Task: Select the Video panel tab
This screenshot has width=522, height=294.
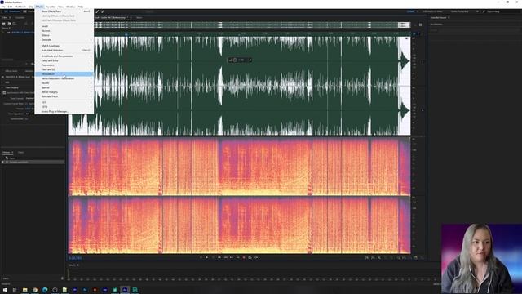Action: click(20, 153)
